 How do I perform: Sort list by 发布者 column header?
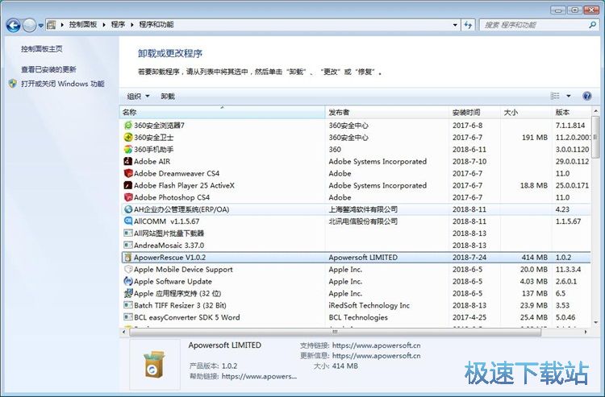point(387,113)
